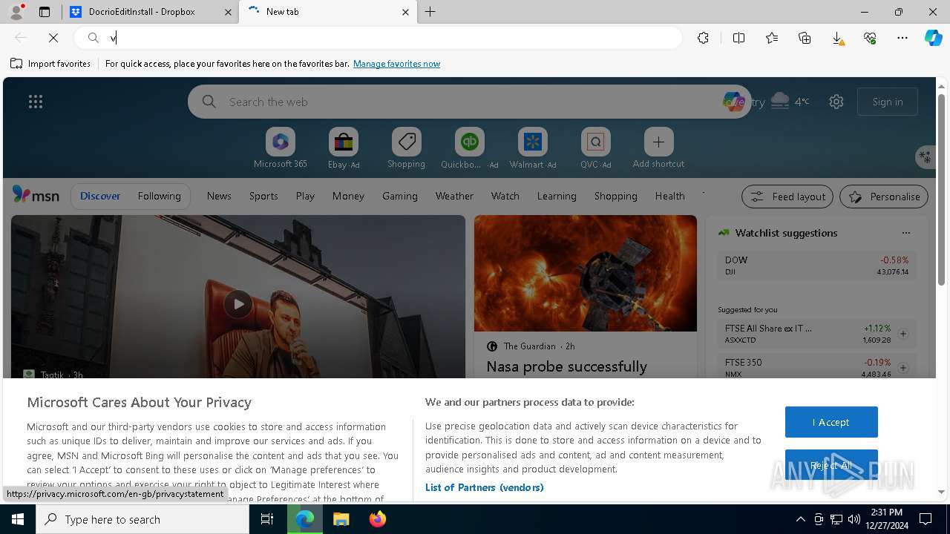Open Walmart shortcut tile

(532, 148)
